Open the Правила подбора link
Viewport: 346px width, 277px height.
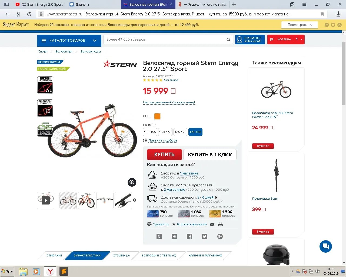(163, 140)
